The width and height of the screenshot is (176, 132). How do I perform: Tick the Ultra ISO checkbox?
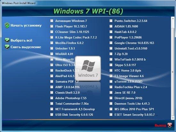pyautogui.click(x=52, y=65)
